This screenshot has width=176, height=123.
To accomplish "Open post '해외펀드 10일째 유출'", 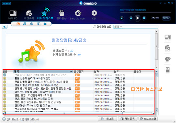I will coord(37,92).
